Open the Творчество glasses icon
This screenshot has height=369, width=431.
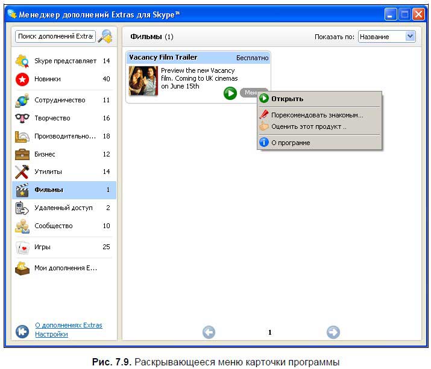point(22,118)
